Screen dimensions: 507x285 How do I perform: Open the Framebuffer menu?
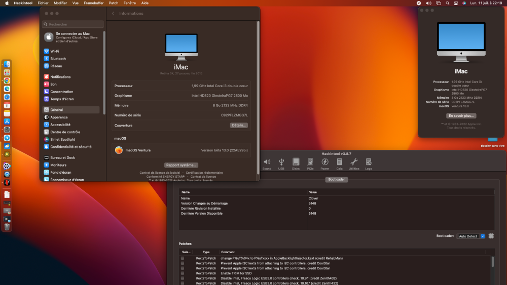click(94, 3)
